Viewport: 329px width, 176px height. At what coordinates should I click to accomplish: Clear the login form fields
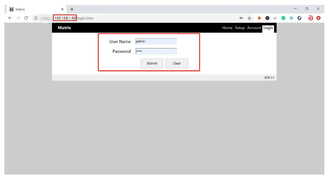(177, 63)
